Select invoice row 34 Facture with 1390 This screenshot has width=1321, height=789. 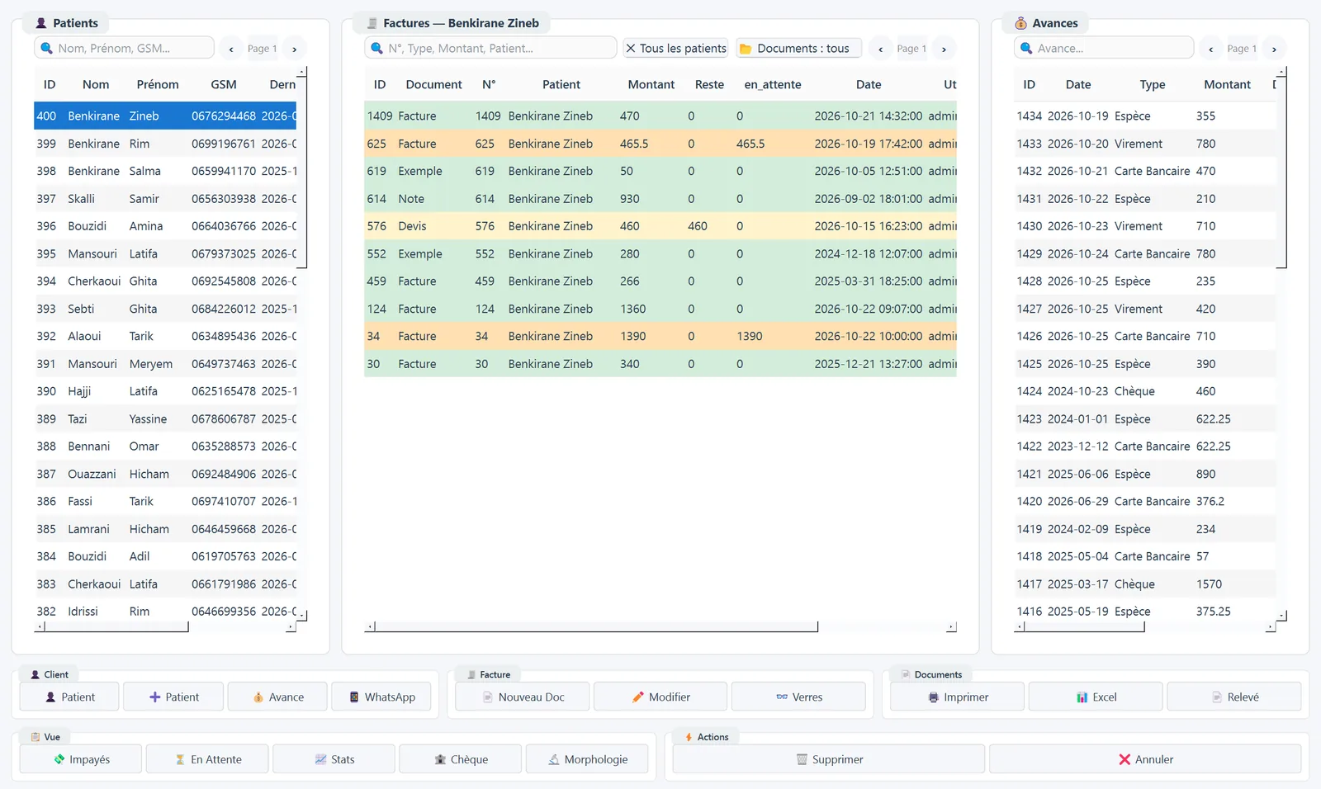pos(660,336)
